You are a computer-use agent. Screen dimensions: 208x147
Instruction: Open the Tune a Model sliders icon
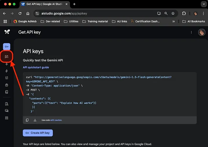7,78
